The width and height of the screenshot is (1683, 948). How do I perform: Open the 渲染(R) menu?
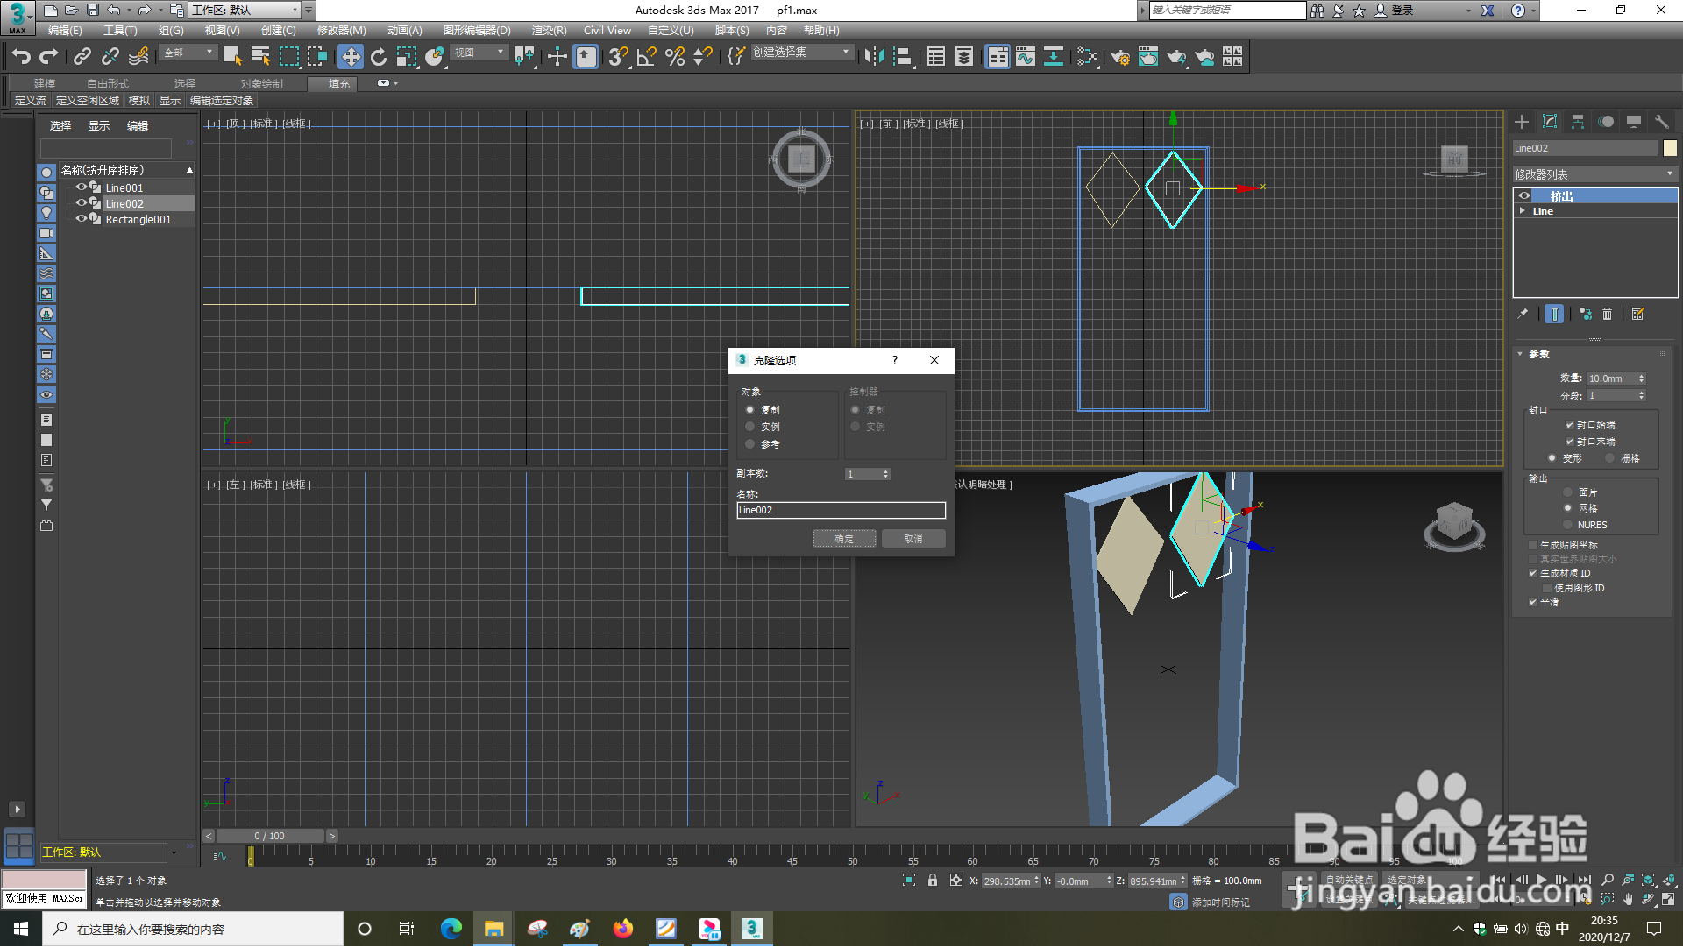549,31
